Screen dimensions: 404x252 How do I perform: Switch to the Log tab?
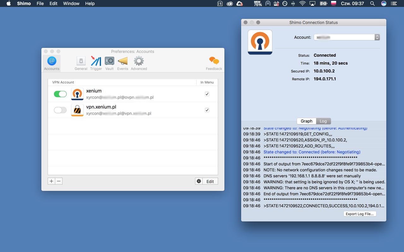(323, 121)
